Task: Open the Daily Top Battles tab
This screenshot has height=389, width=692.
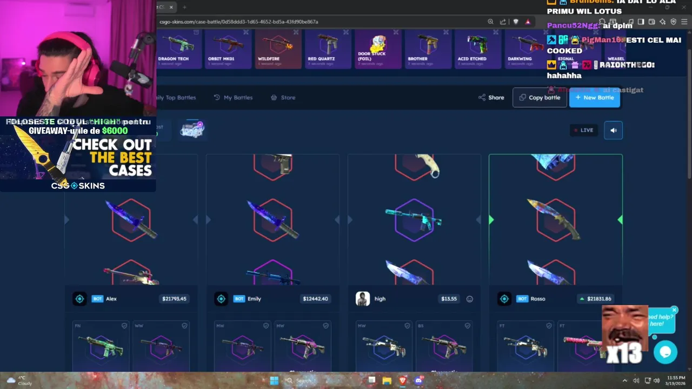Action: click(x=176, y=97)
